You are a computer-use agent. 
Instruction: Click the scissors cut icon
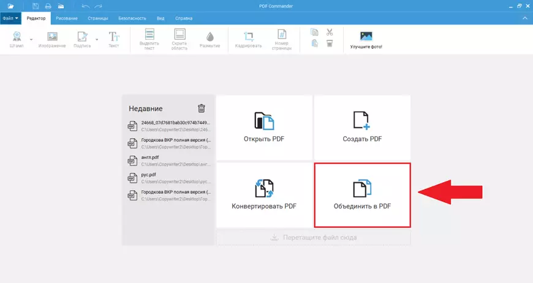(x=330, y=32)
